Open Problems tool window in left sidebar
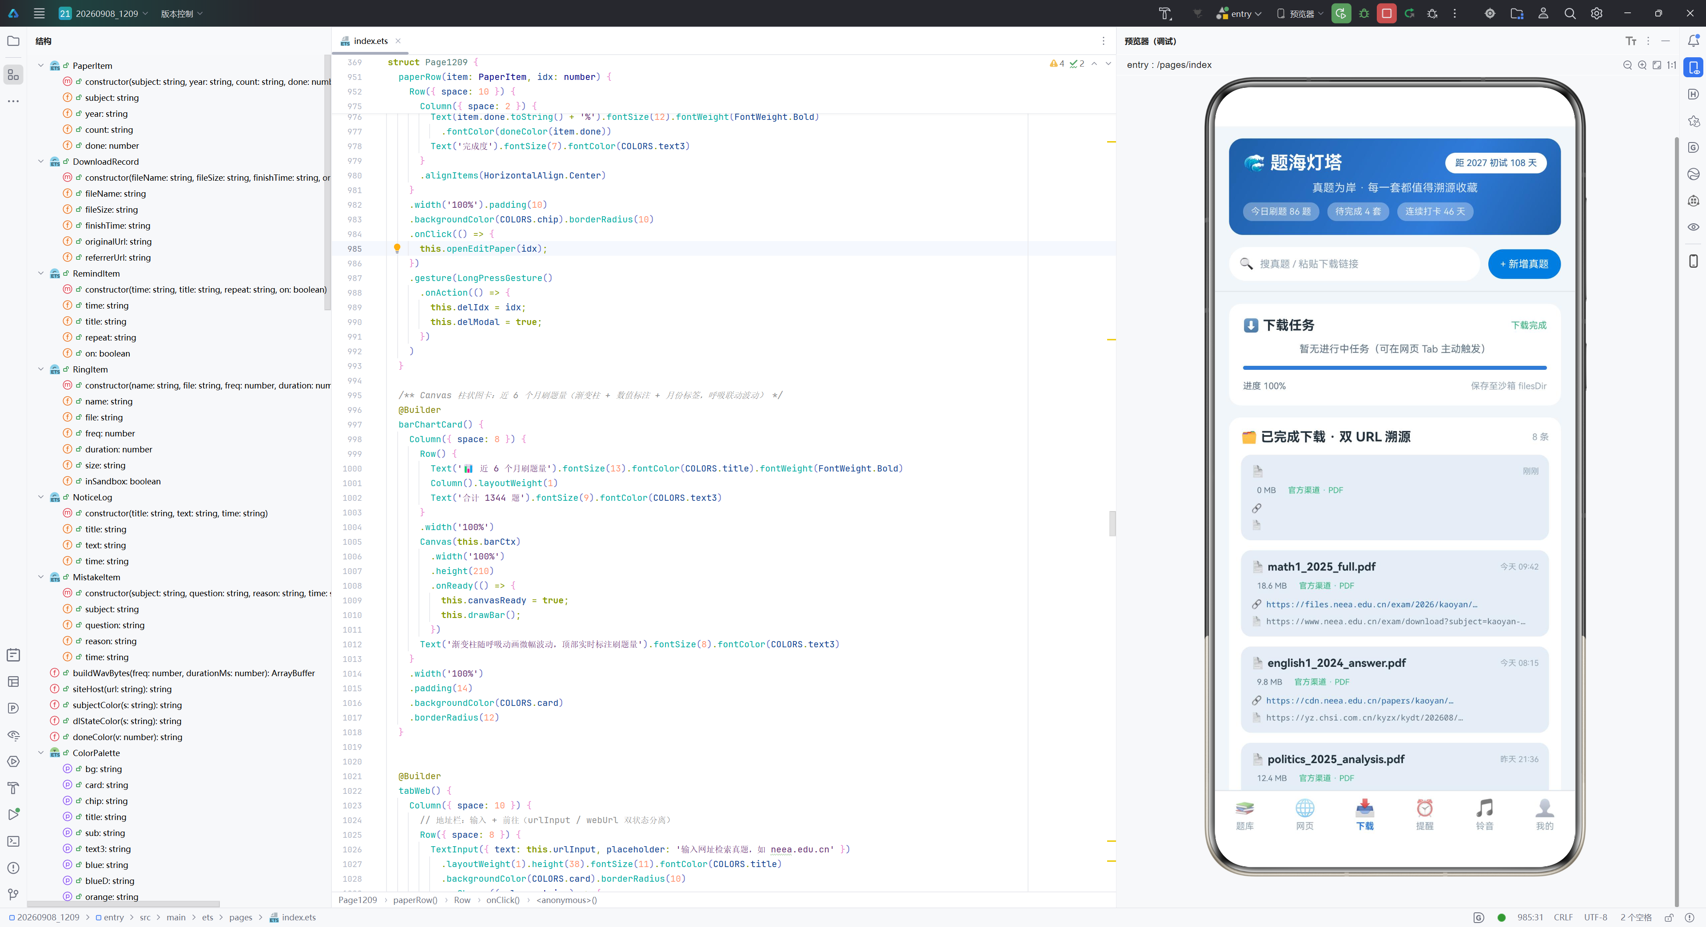The height and width of the screenshot is (927, 1706). pos(13,868)
